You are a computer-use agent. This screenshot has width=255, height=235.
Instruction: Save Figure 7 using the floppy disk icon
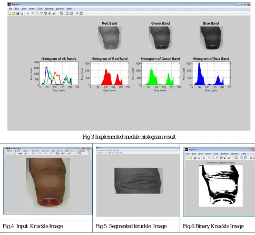tap(195, 158)
